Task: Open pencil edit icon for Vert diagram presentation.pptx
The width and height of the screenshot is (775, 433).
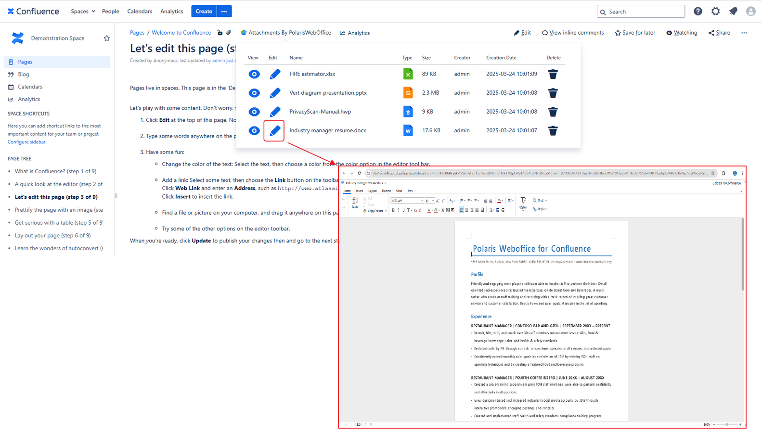Action: point(275,93)
